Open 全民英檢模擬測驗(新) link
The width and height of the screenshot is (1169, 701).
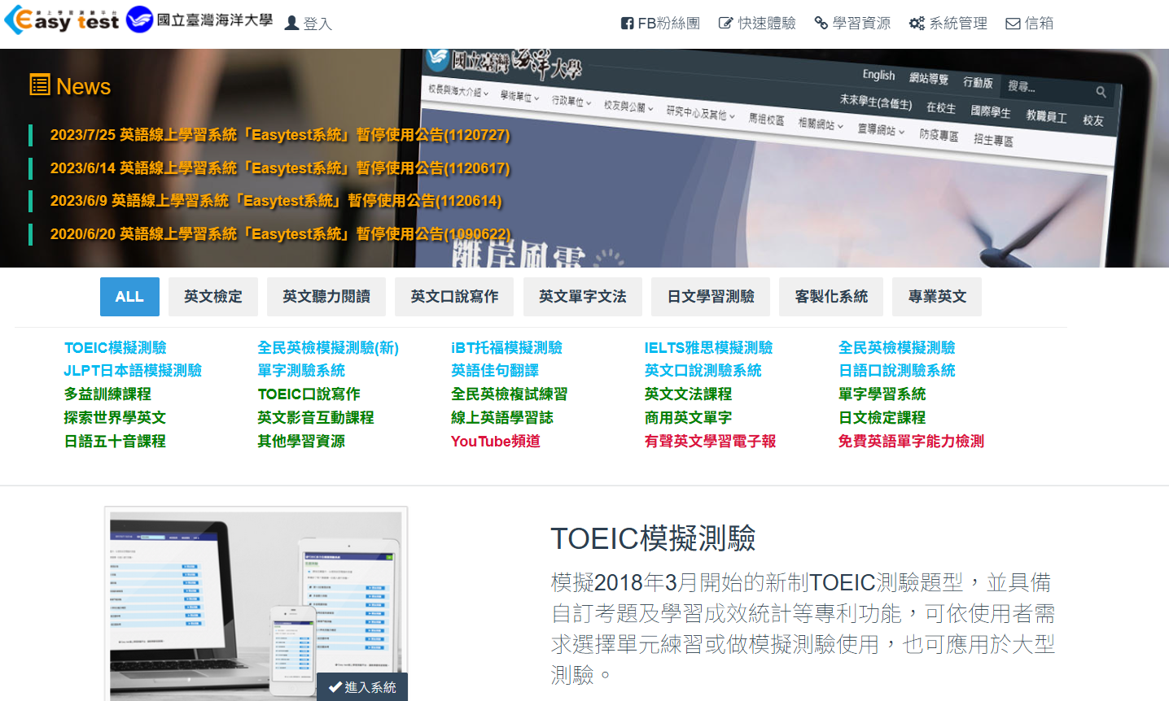point(328,348)
